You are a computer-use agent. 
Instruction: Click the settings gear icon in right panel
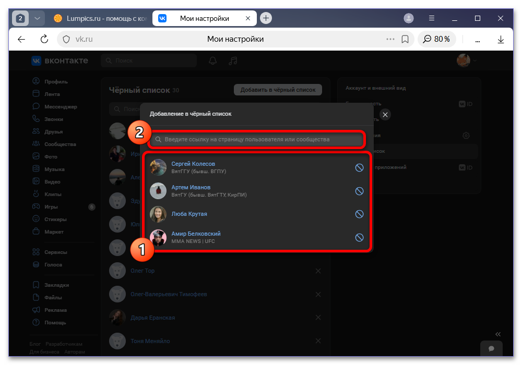pyautogui.click(x=466, y=135)
